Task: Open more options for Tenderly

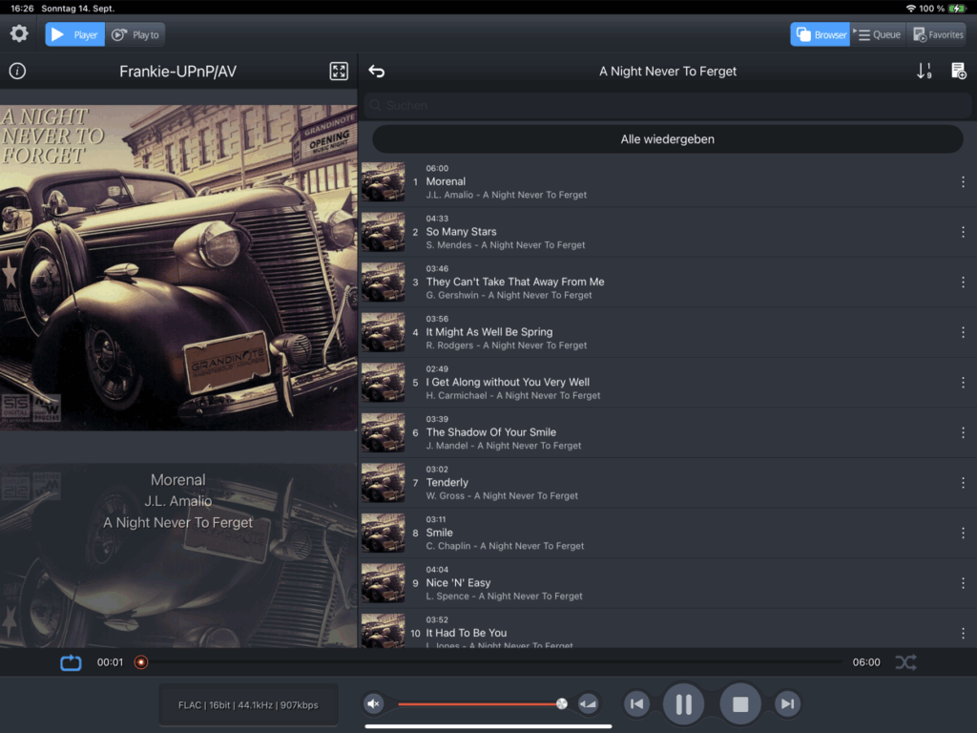Action: [963, 483]
